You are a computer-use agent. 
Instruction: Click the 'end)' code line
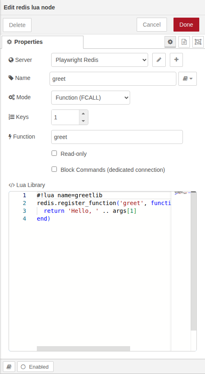[43, 219]
